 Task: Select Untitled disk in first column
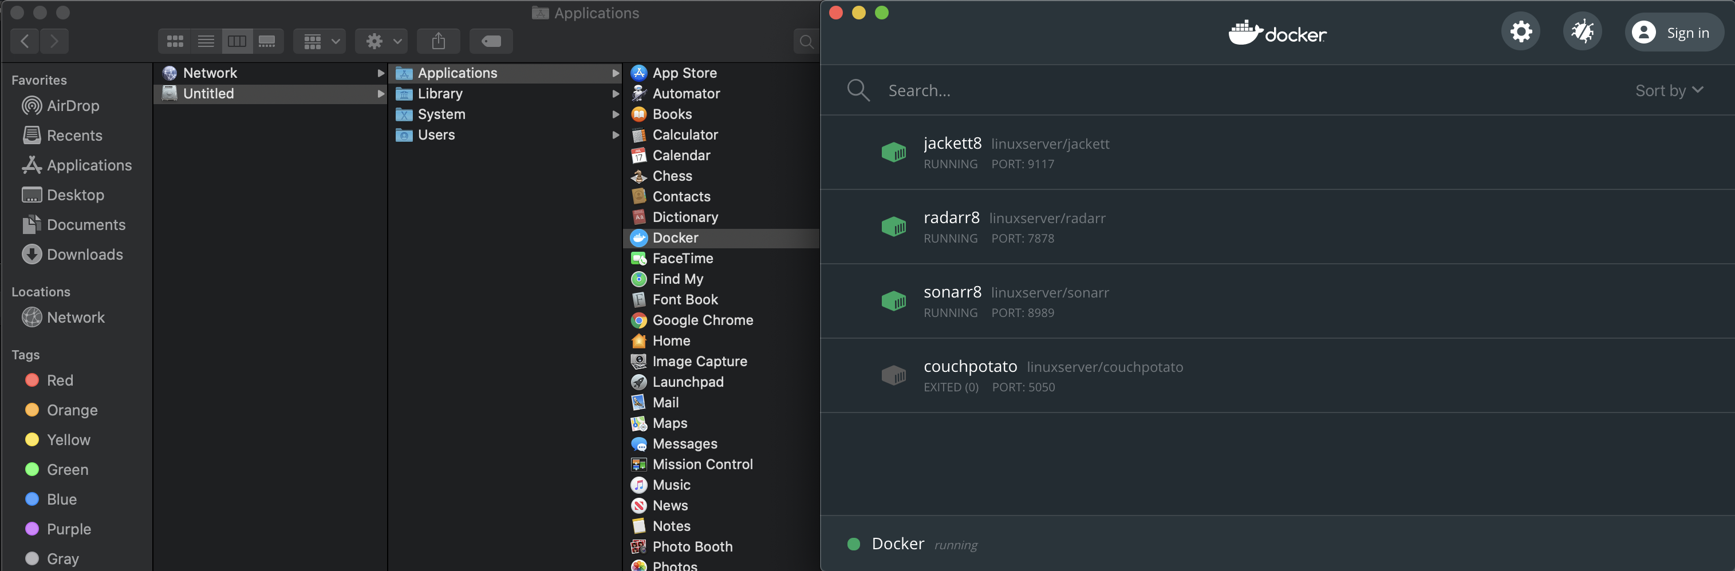pyautogui.click(x=270, y=94)
